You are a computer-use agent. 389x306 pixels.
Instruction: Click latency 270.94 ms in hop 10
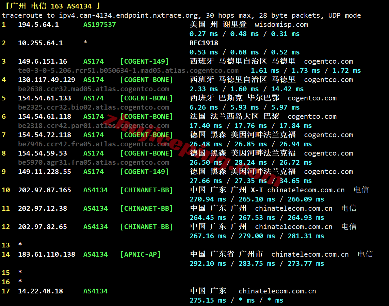coord(208,199)
